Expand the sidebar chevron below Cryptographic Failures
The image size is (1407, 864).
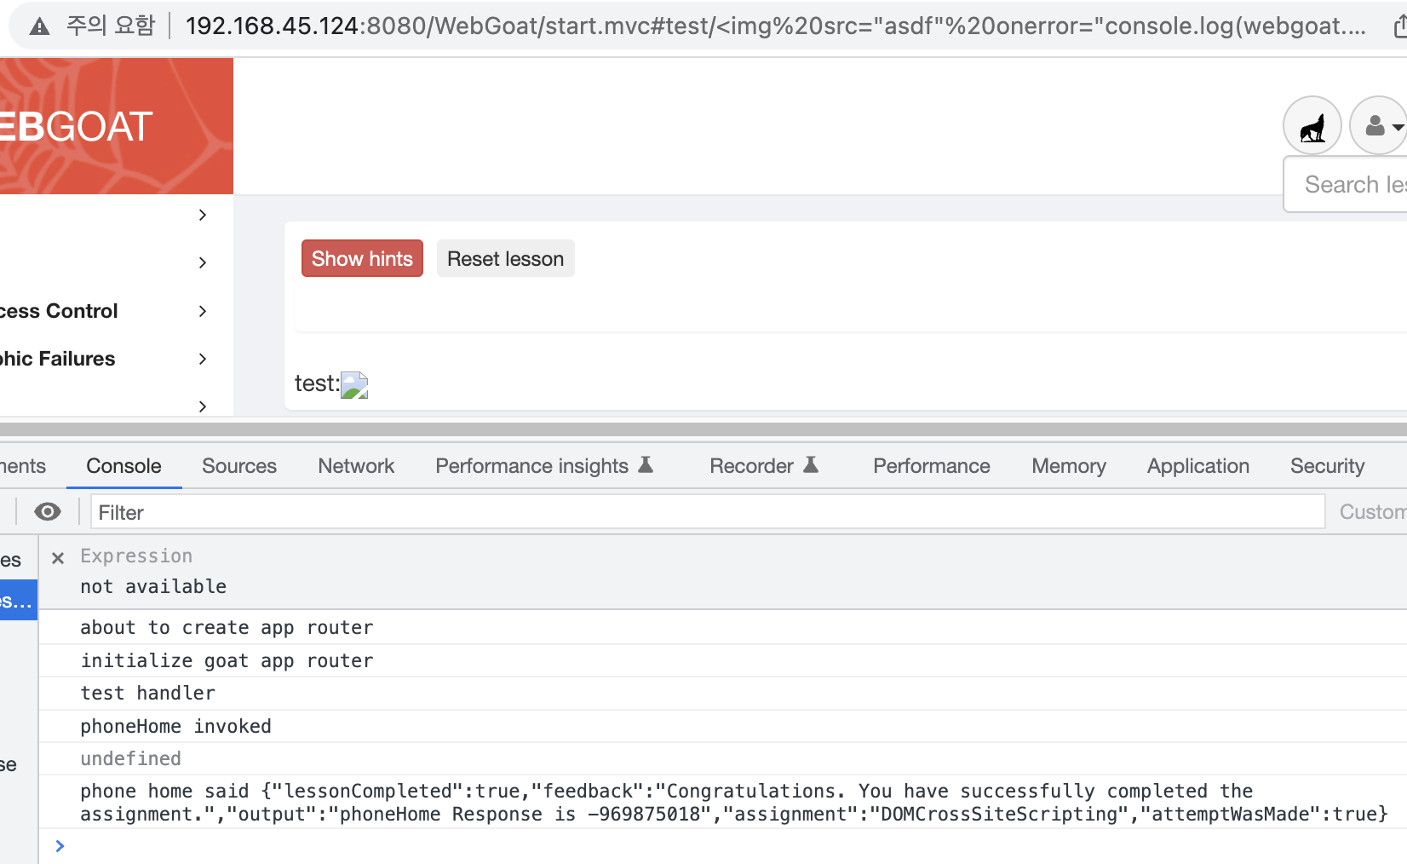203,406
